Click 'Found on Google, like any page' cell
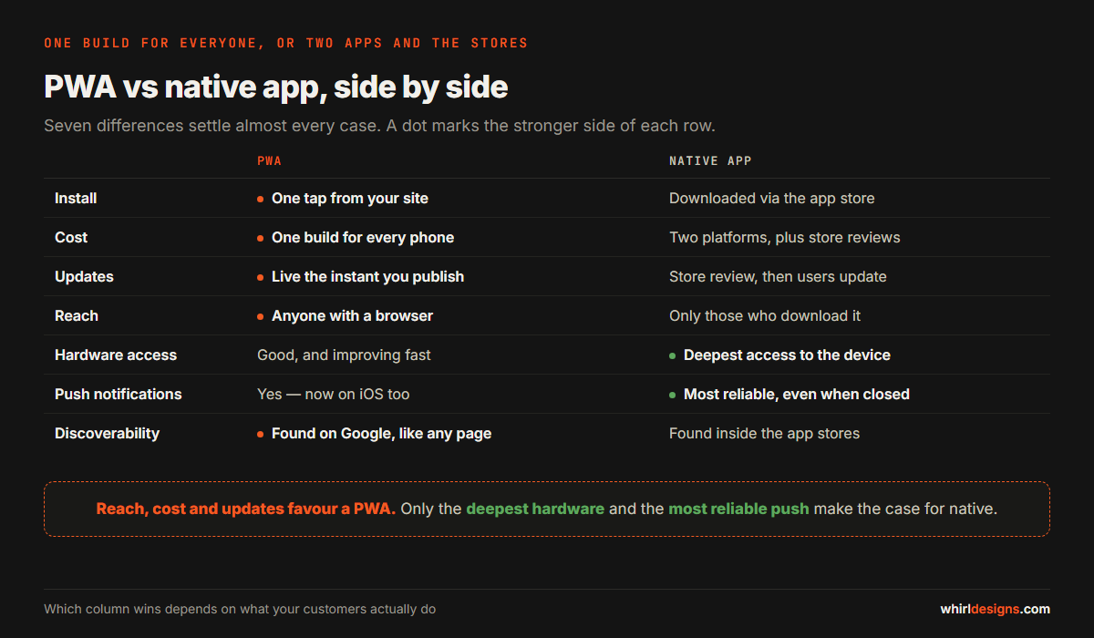The image size is (1094, 638). pos(381,433)
